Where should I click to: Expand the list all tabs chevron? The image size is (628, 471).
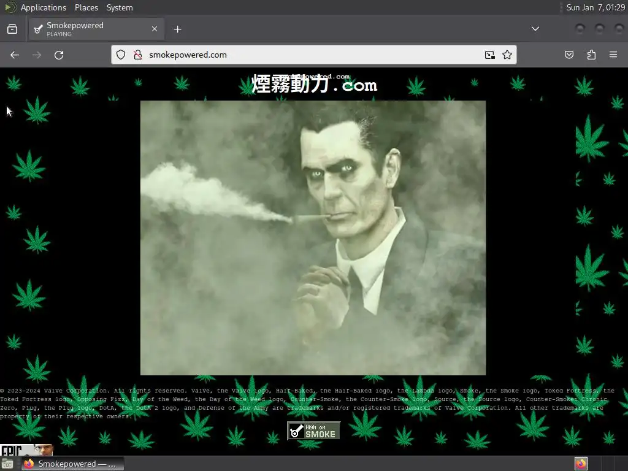click(535, 29)
